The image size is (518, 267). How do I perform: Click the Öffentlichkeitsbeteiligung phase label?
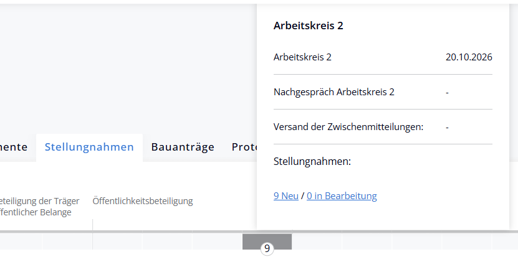pos(143,201)
